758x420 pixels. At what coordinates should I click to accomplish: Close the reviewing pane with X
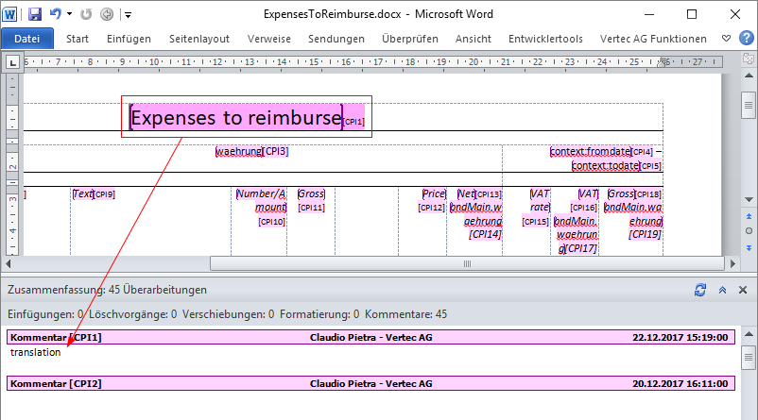(744, 291)
